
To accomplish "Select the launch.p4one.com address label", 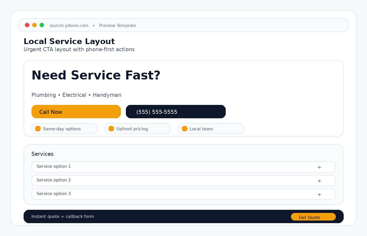I will 69,25.
